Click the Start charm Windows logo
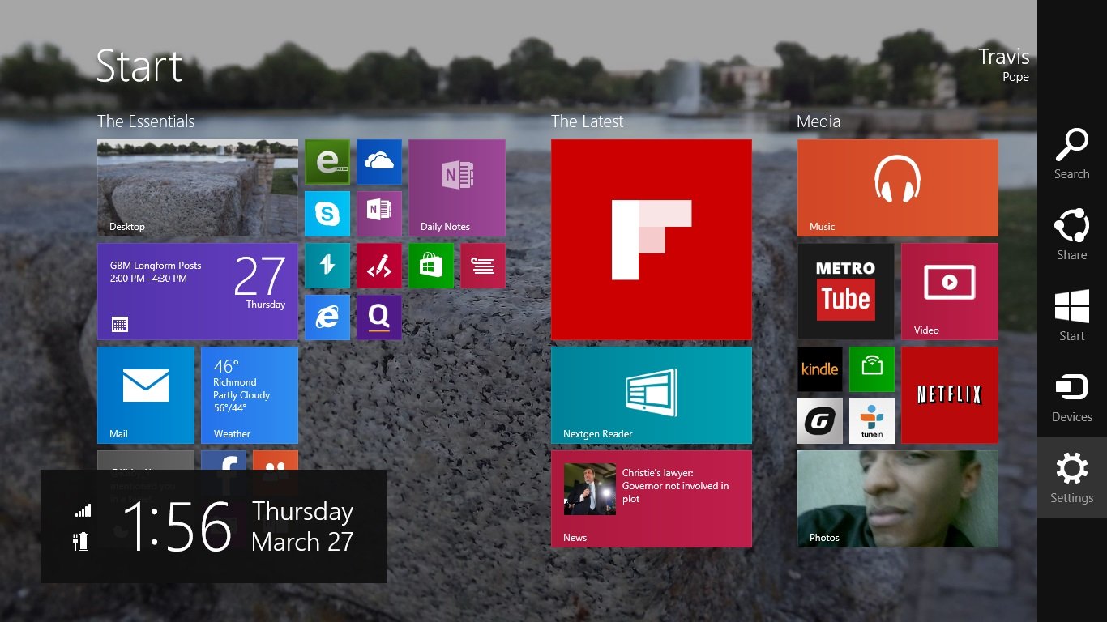Viewport: 1107px width, 622px height. pyautogui.click(x=1071, y=308)
